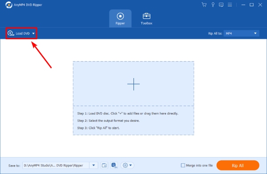Open the Rip All to MP4 dropdown
267x174 pixels.
241,33
